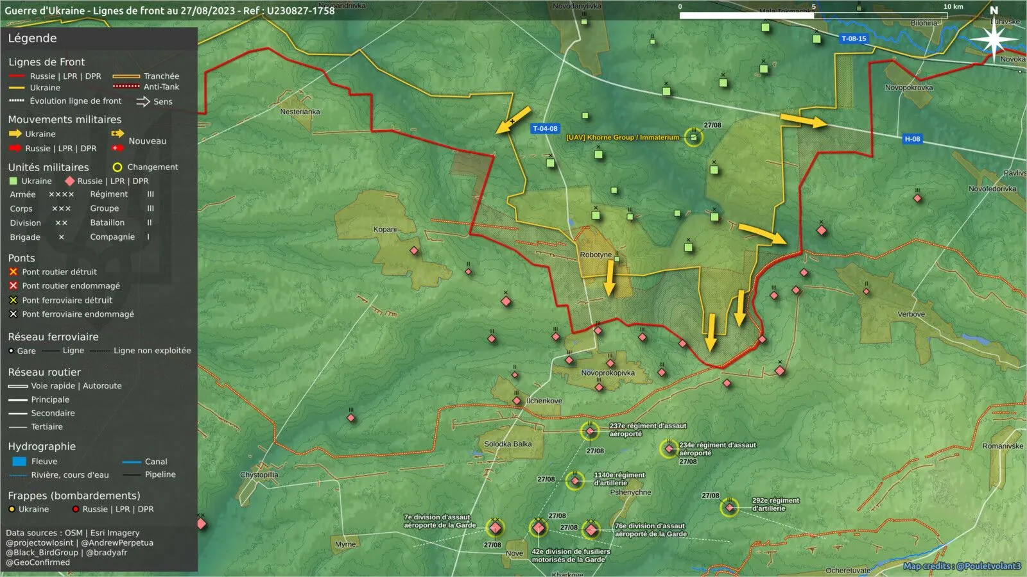Click the yellow Ukraine strike dot in legend

click(x=12, y=509)
